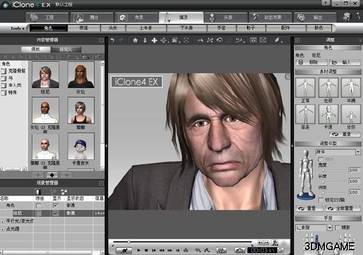Viewport: 363px width, 255px height.
Task: Move the 长度 length slider
Action: click(x=323, y=182)
